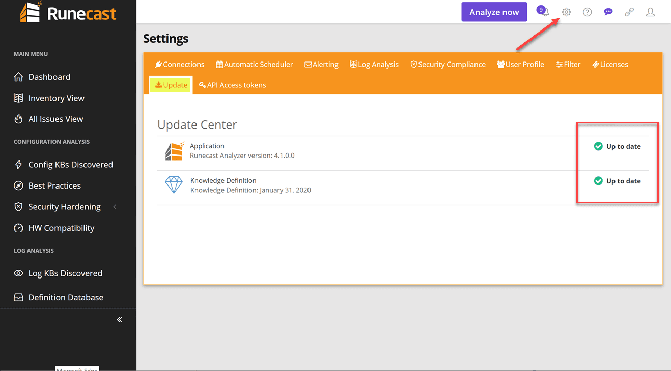
Task: Click the Security Hardening shield icon
Action: click(18, 207)
